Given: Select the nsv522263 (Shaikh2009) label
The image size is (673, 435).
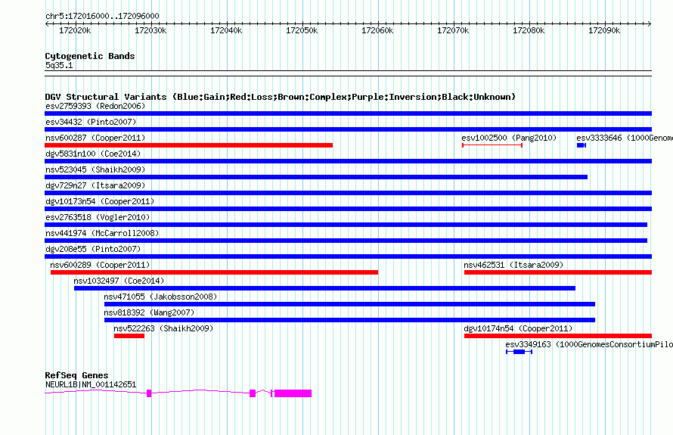Looking at the screenshot, I should 163,328.
